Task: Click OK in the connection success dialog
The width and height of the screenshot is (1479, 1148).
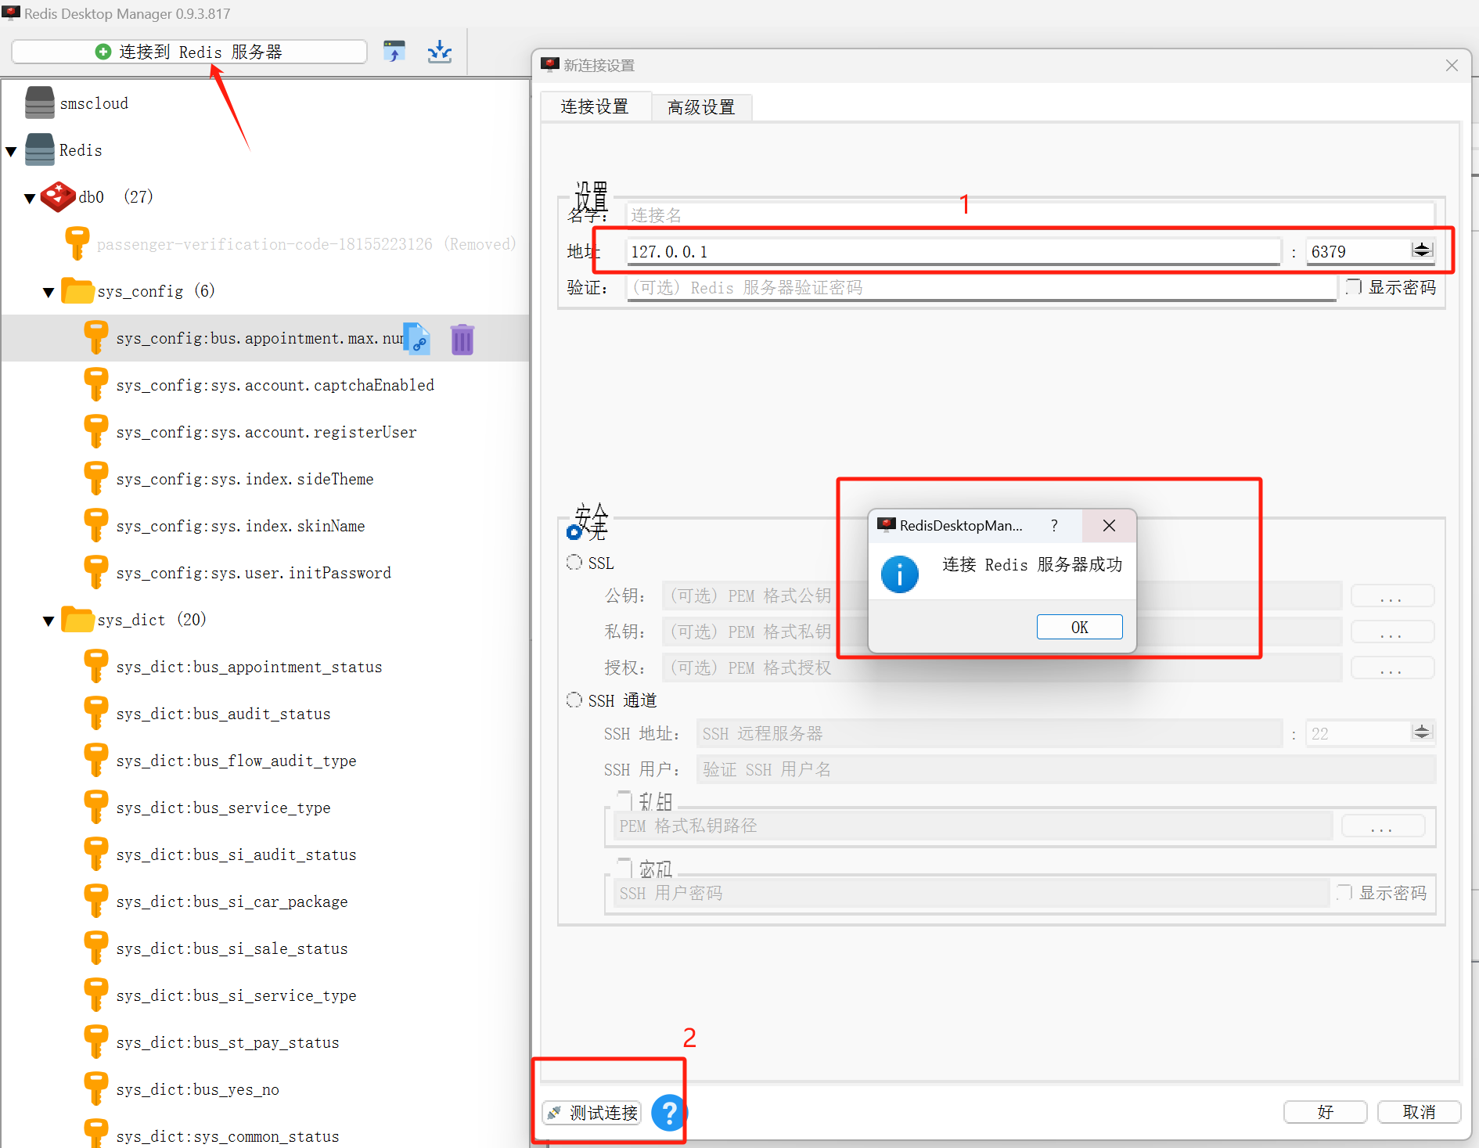Action: point(1079,627)
